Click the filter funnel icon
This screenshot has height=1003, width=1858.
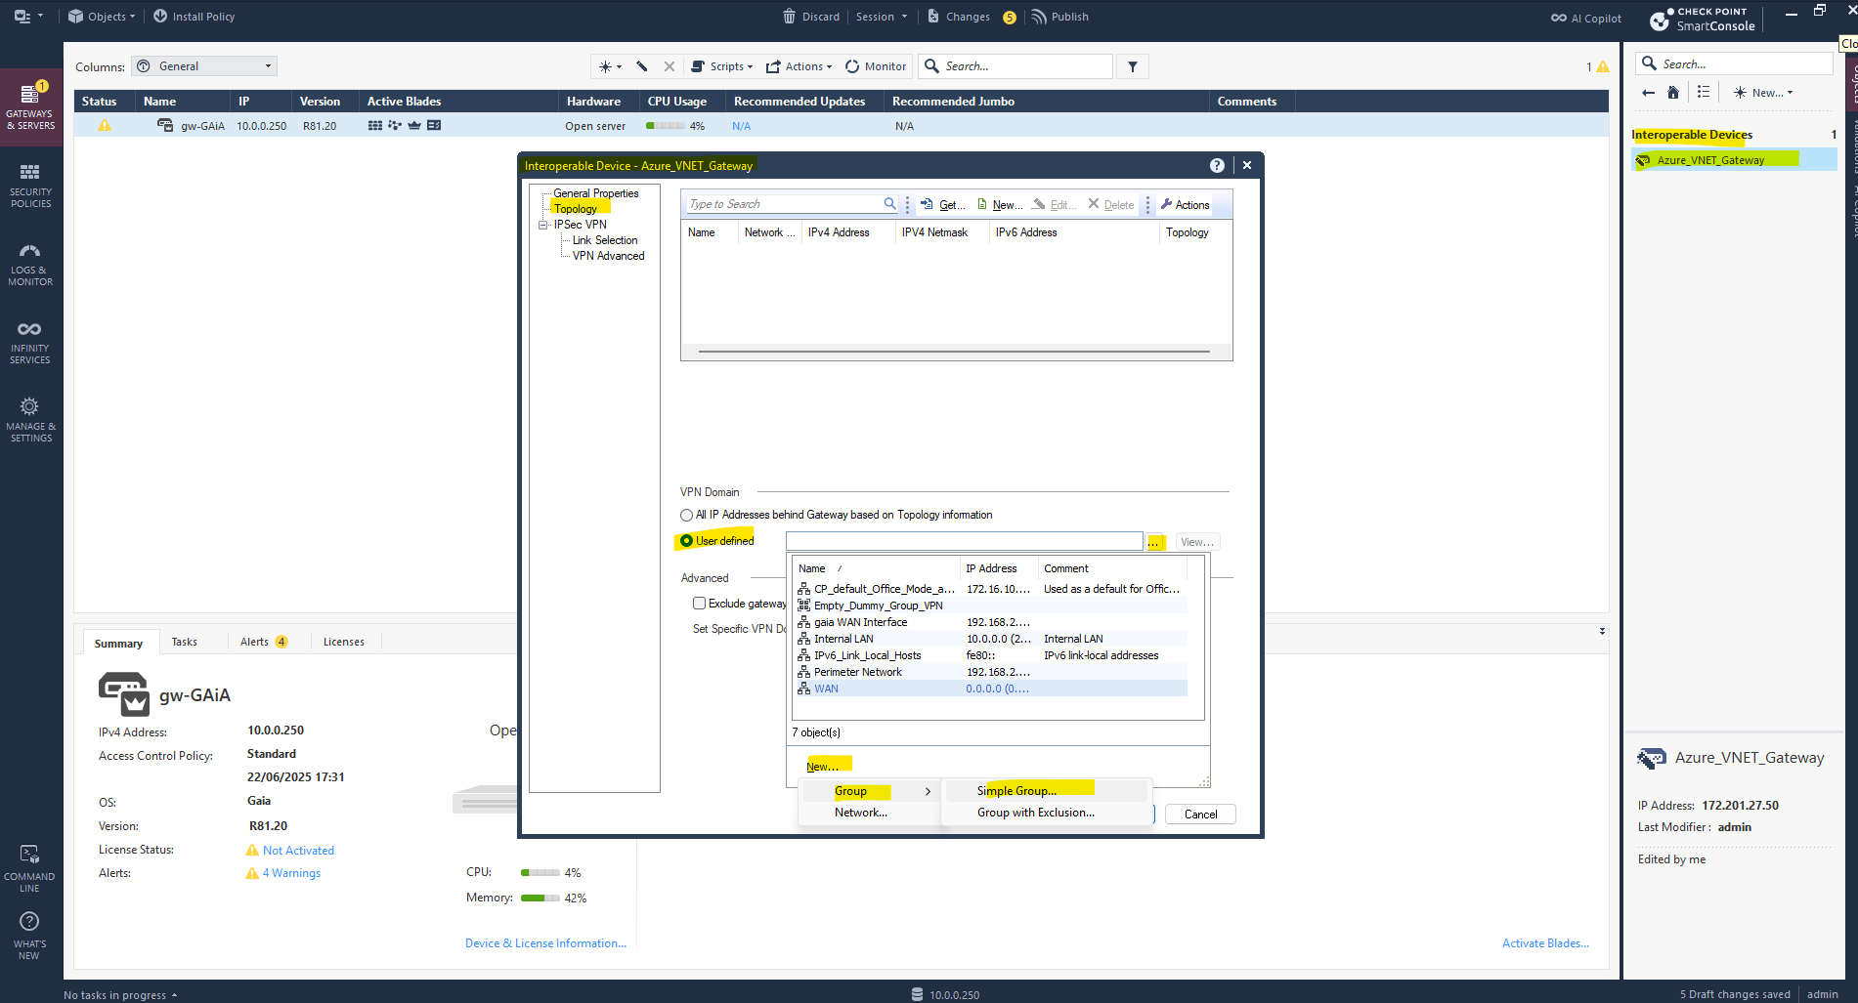[1133, 66]
